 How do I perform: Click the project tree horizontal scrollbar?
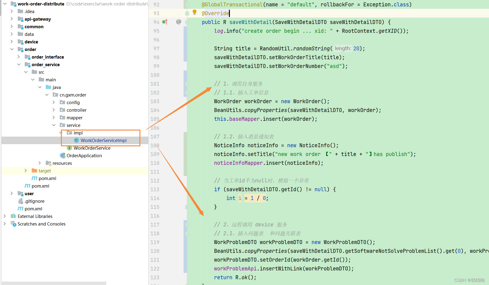coord(54,283)
